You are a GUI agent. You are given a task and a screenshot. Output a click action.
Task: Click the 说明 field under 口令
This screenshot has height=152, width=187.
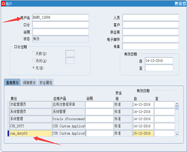coord(60,32)
